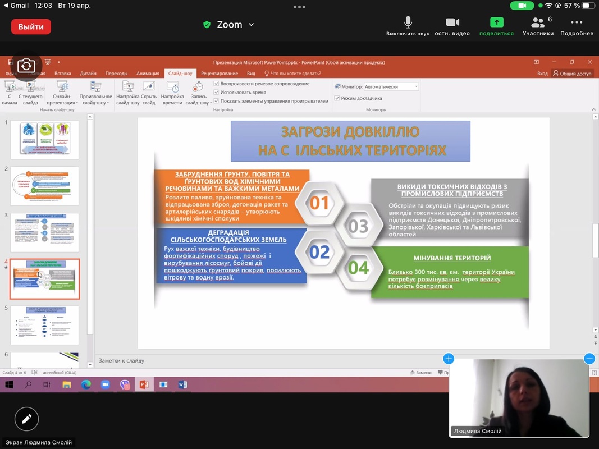Click the МІНУВАННЯ ТЕРИТОРІЙ heading
This screenshot has width=599, height=449.
[x=452, y=258]
